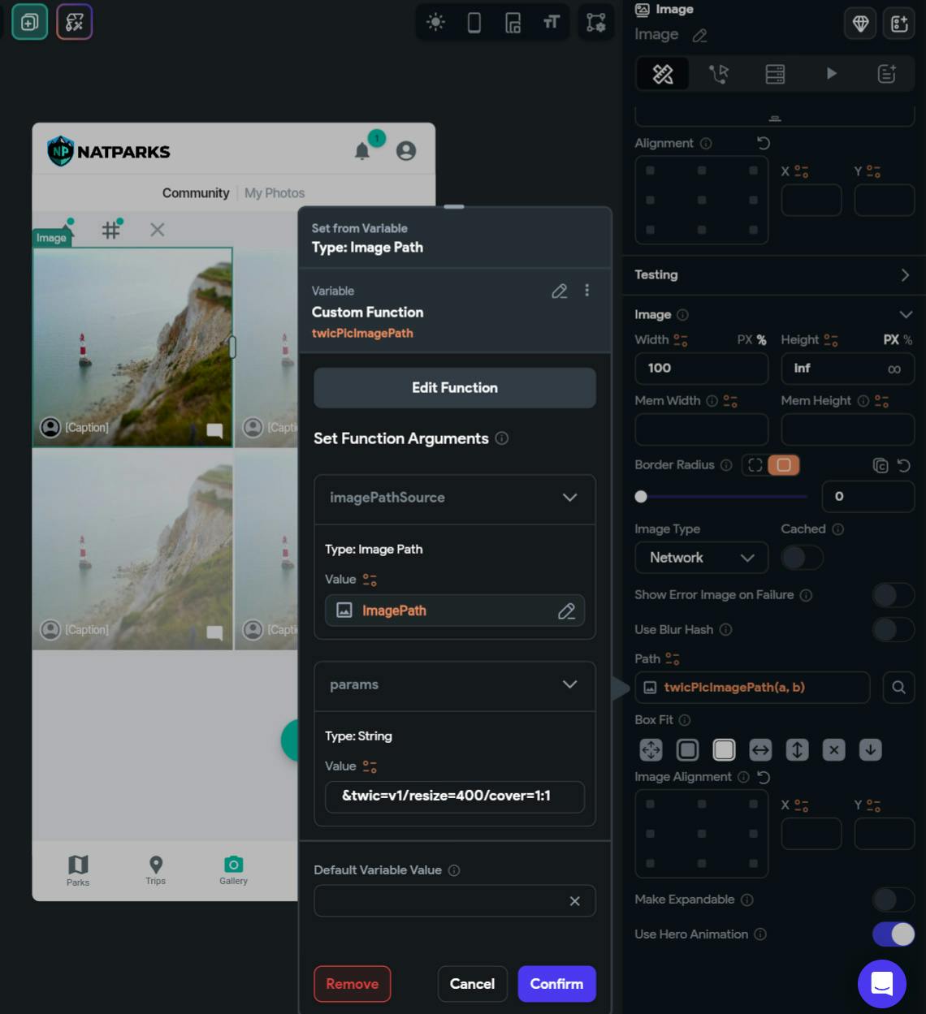The image size is (926, 1014).
Task: Click the Edit Function button
Action: [x=455, y=388]
